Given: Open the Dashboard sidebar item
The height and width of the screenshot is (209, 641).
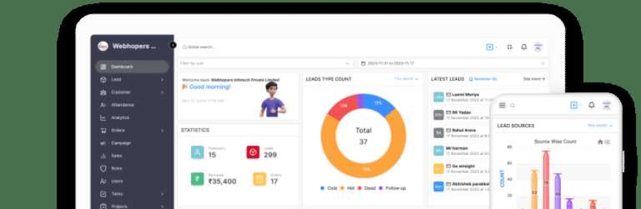Looking at the screenshot, I should click(132, 67).
